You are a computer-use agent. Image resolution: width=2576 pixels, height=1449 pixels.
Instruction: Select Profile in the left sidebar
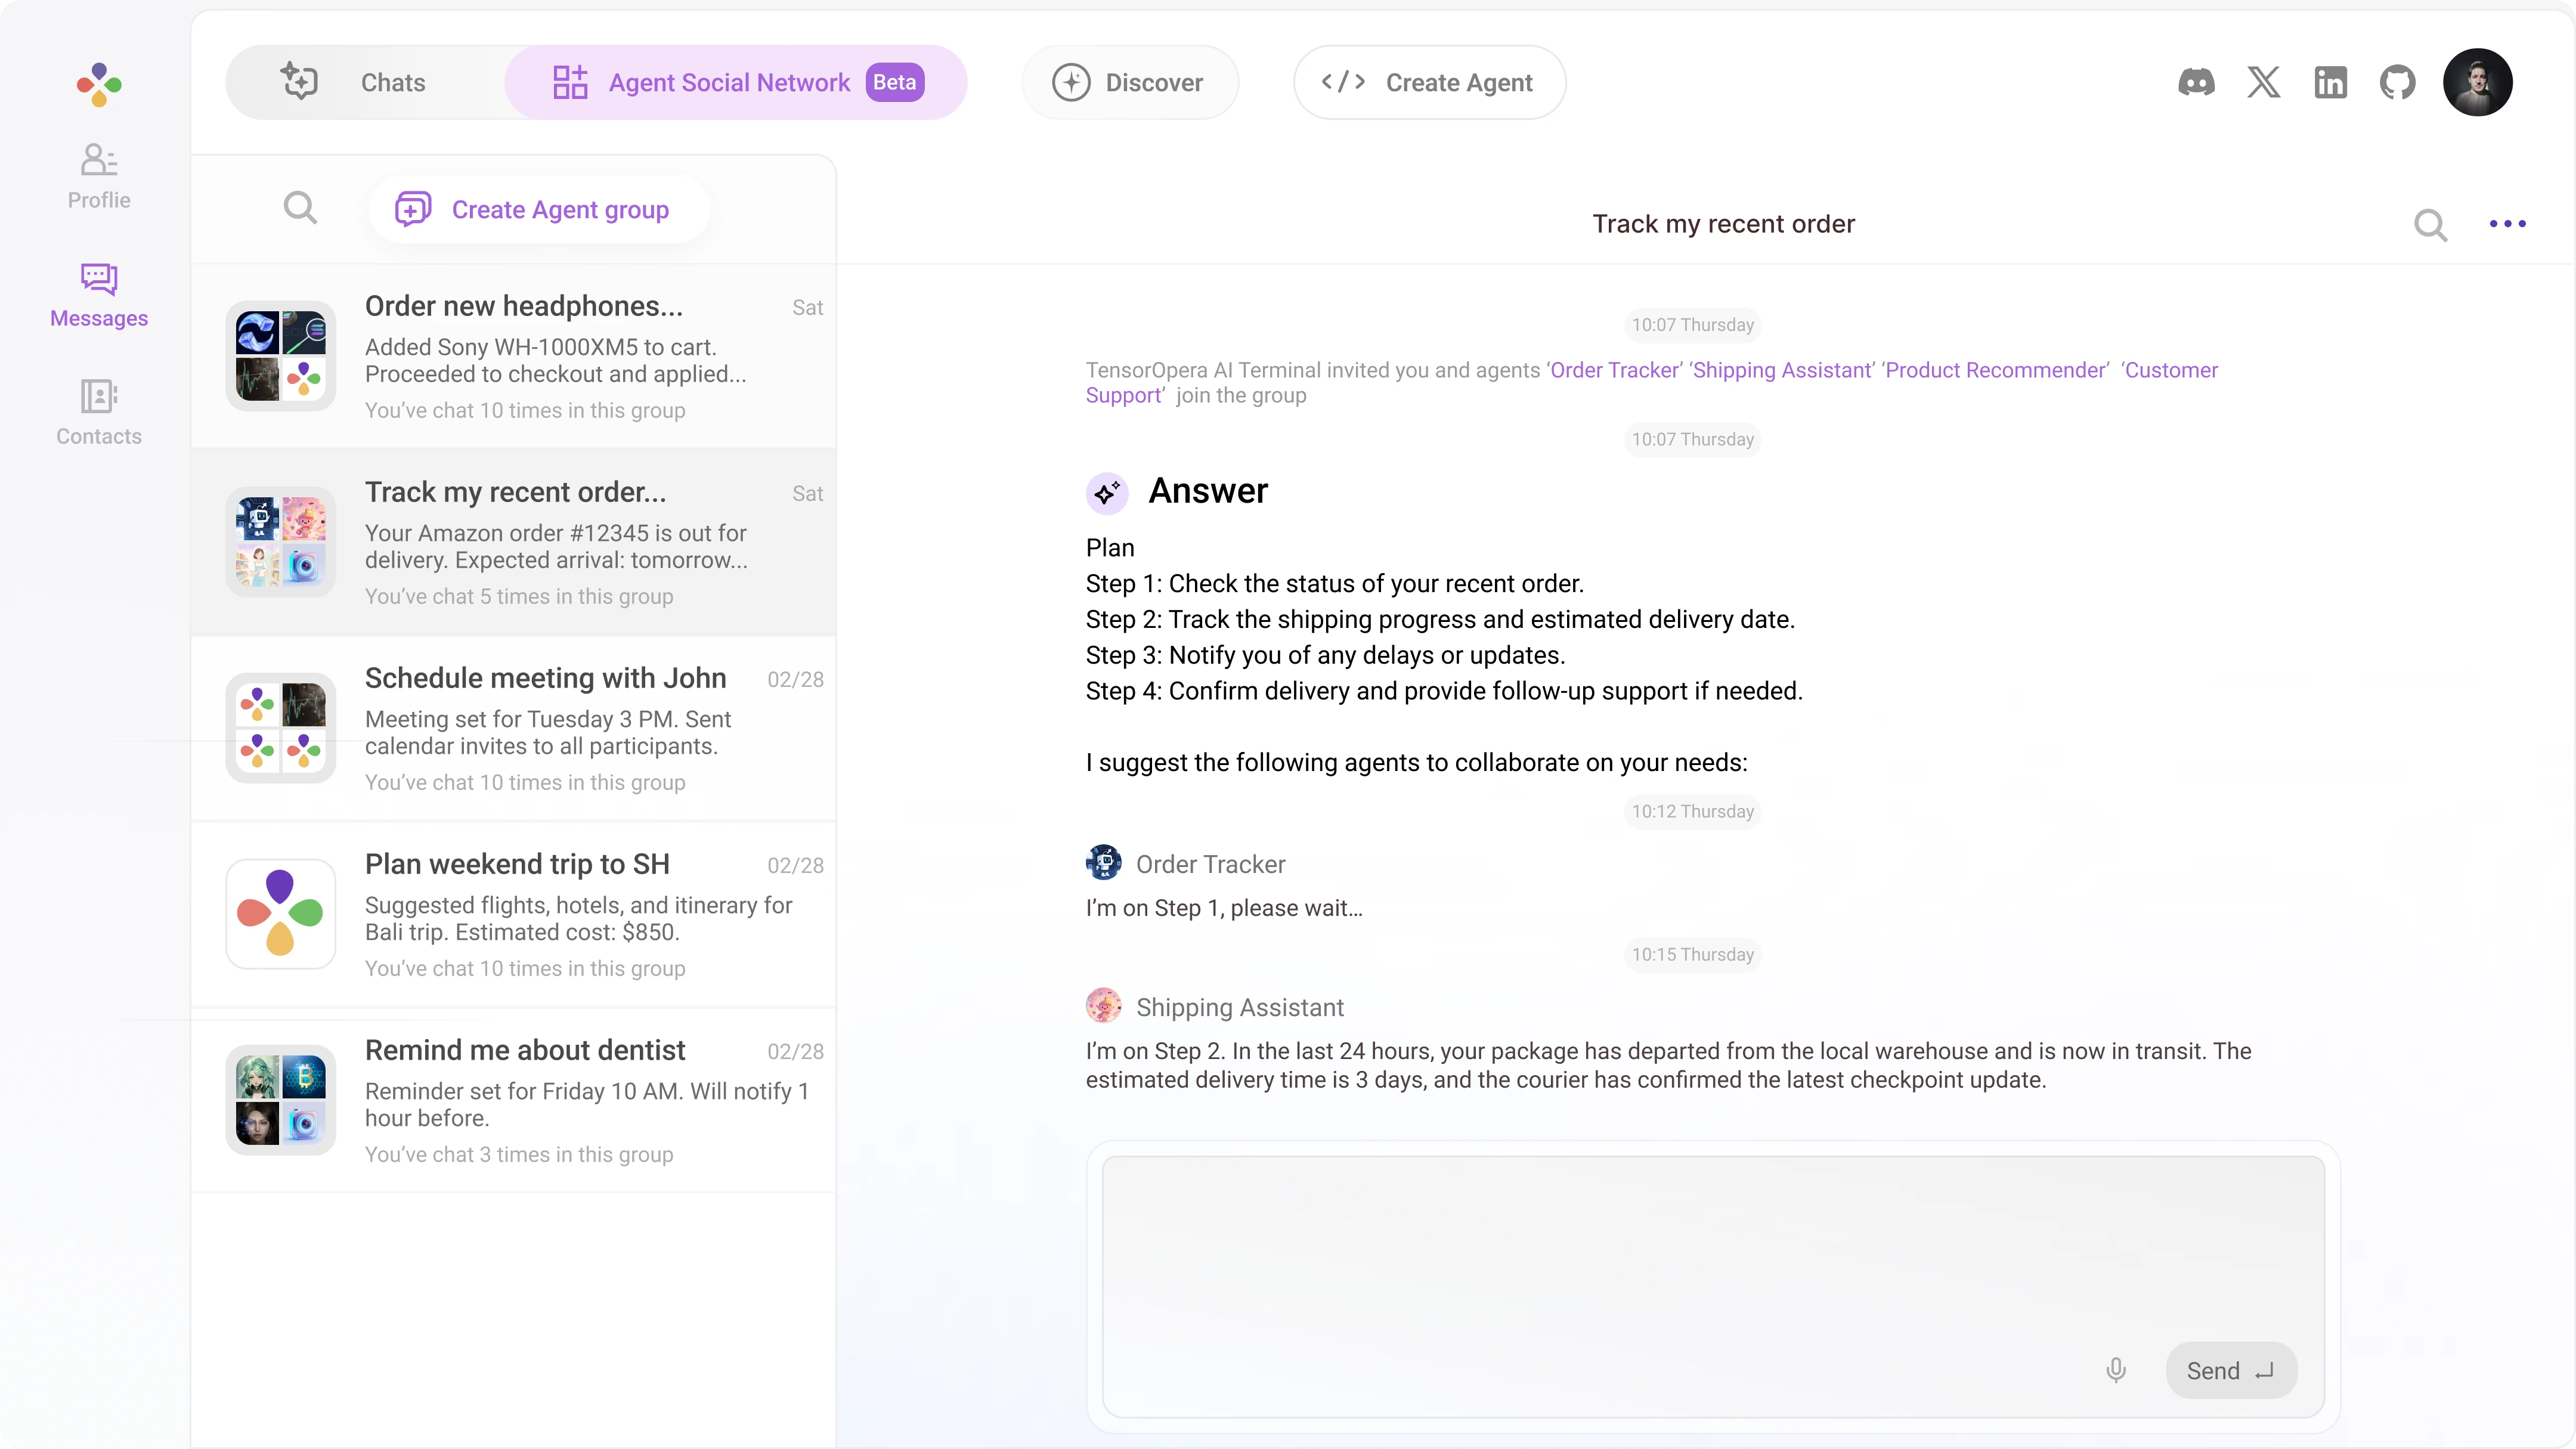99,175
